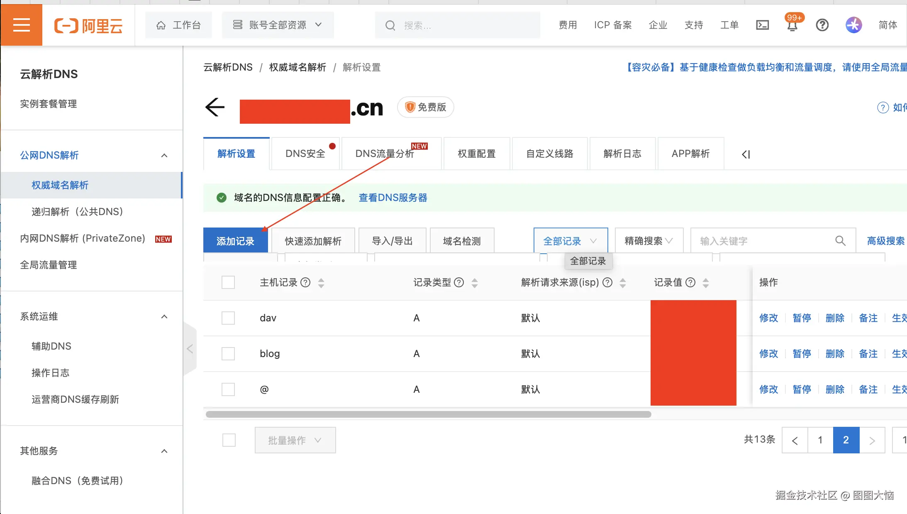
Task: Open the user avatar menu
Action: coord(853,25)
